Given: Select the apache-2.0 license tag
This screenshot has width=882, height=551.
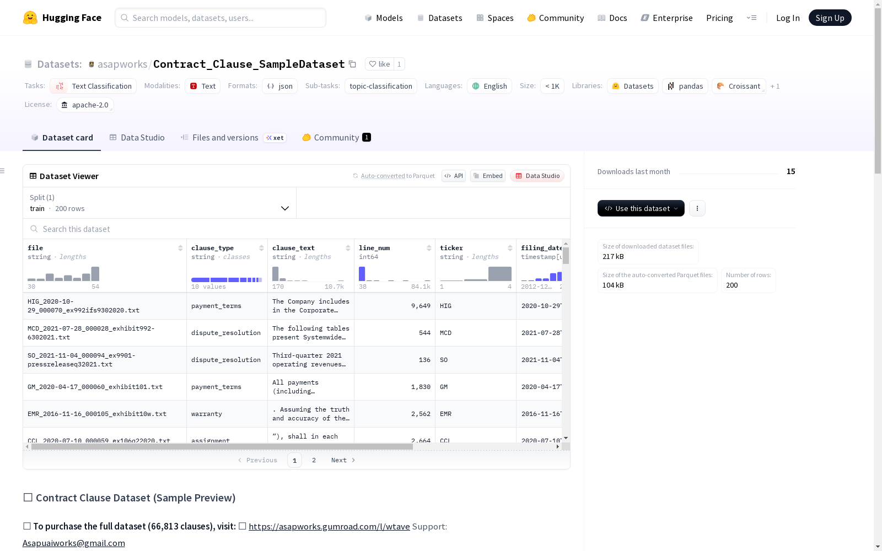Looking at the screenshot, I should point(85,105).
